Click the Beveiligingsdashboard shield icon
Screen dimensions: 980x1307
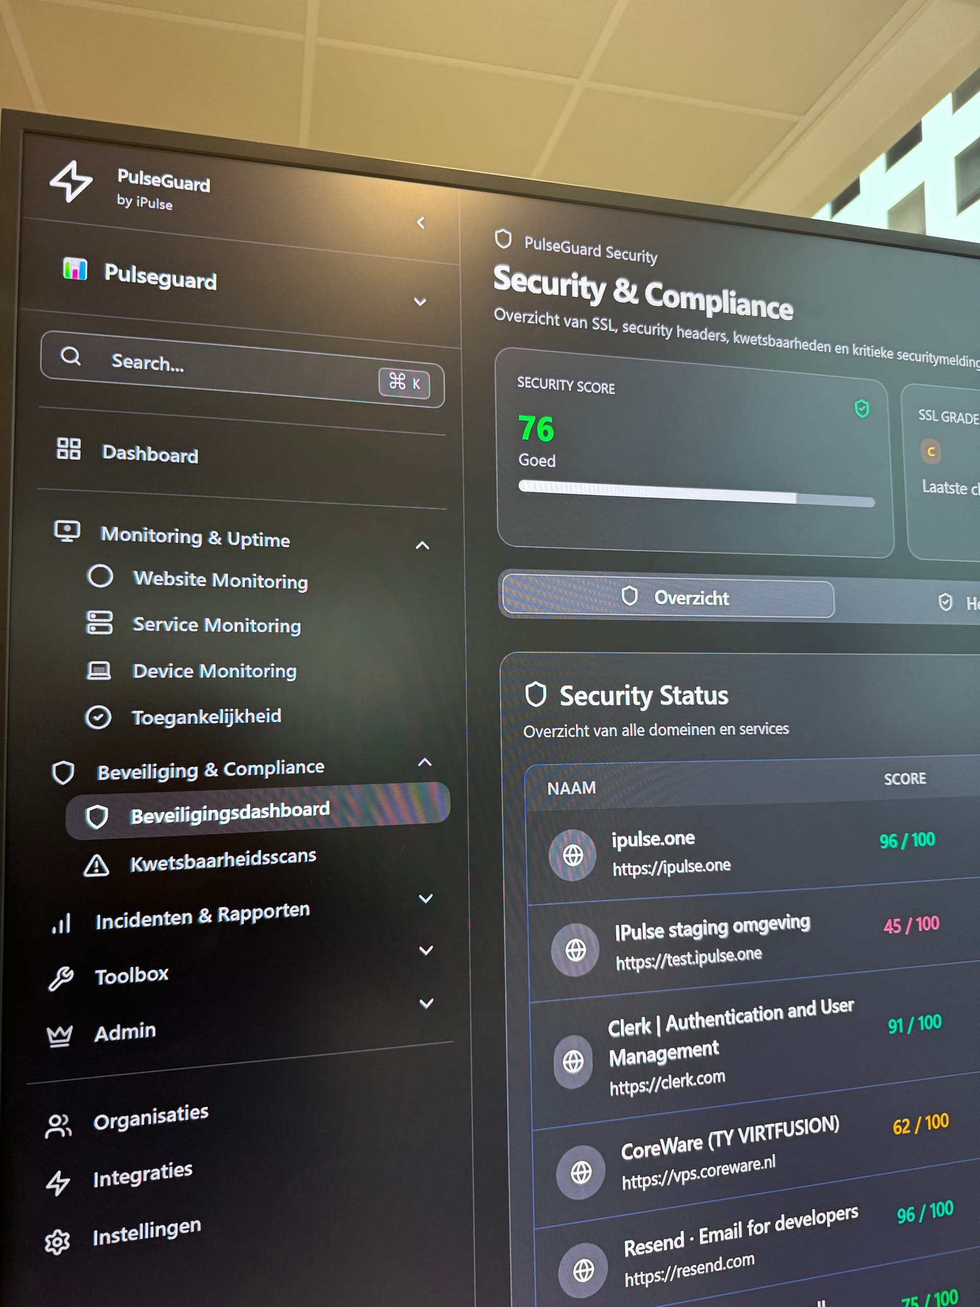click(x=97, y=817)
